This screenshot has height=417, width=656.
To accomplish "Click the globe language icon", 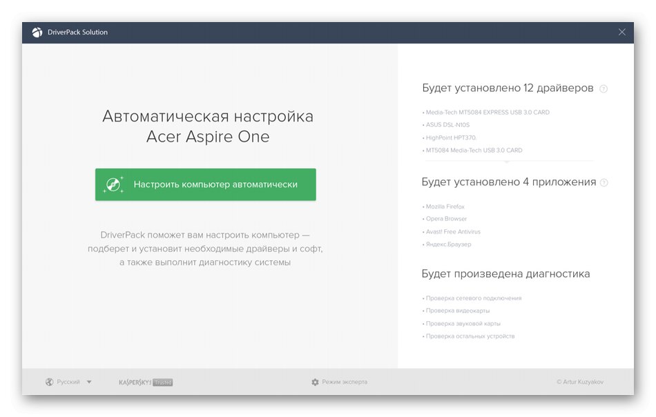I will (49, 382).
